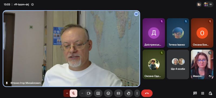Image resolution: width=216 pixels, height=98 pixels.
Task: Click muted mic icon on Дністрянськ... tile
Action: (162, 21)
